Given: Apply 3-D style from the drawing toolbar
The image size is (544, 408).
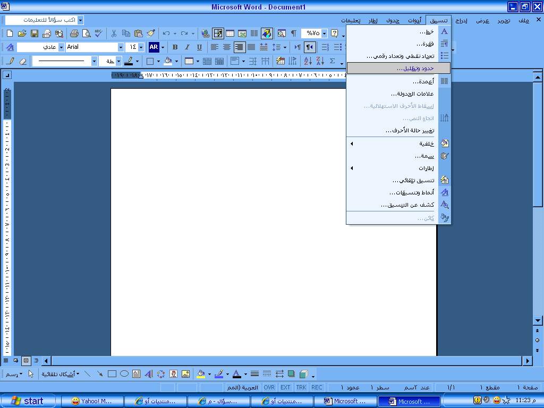Looking at the screenshot, I should click(303, 374).
